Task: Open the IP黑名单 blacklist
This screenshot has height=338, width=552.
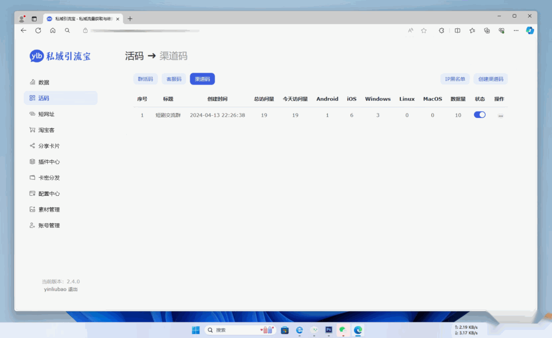Action: point(454,79)
